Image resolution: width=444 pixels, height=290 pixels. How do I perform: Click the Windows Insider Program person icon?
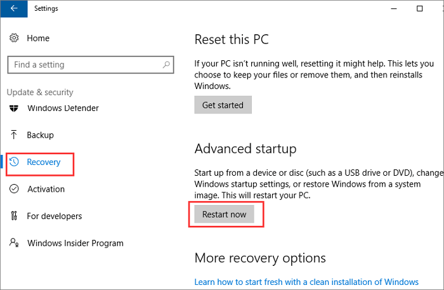(14, 243)
